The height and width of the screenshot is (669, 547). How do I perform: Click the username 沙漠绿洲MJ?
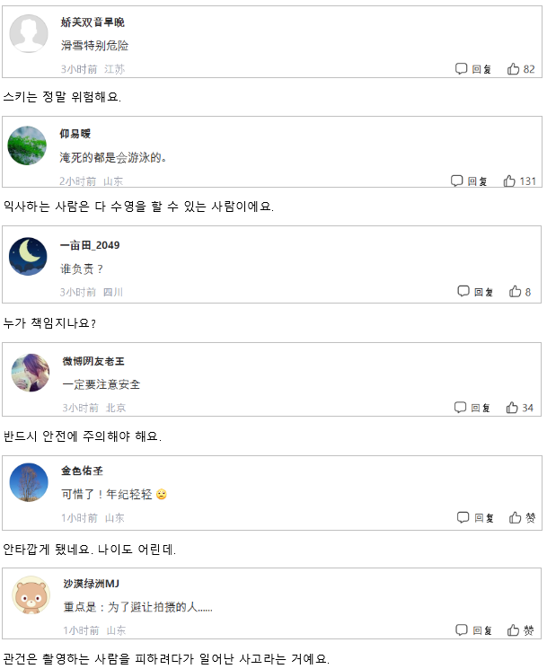coord(92,583)
